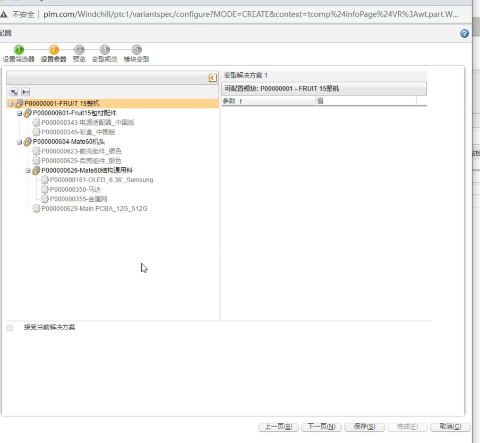Select tree row P000000355-金属网
The width and height of the screenshot is (480, 443).
click(x=79, y=199)
